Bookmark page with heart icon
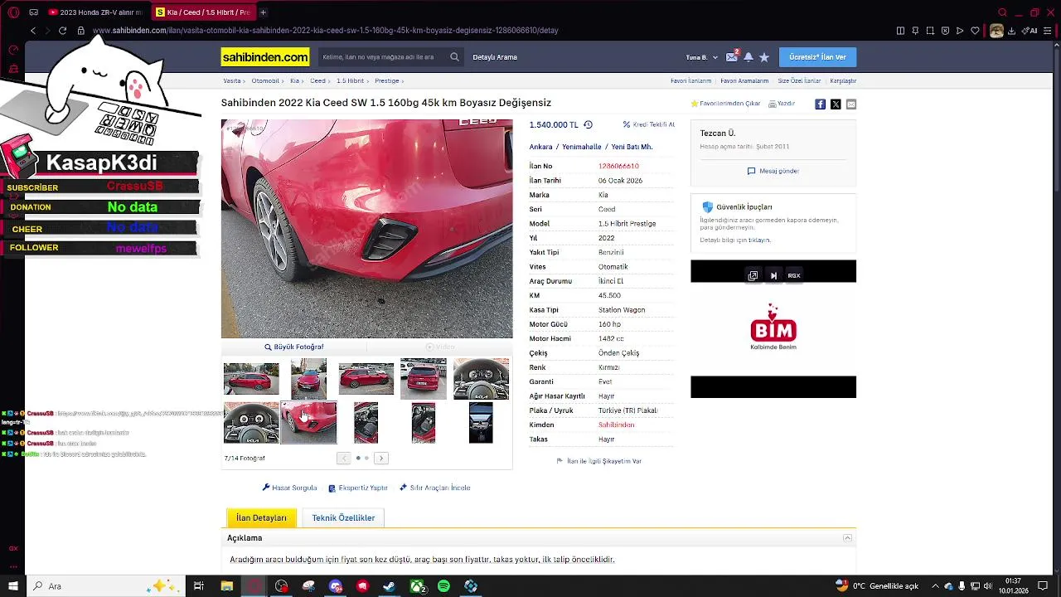The height and width of the screenshot is (597, 1061). pyautogui.click(x=975, y=31)
